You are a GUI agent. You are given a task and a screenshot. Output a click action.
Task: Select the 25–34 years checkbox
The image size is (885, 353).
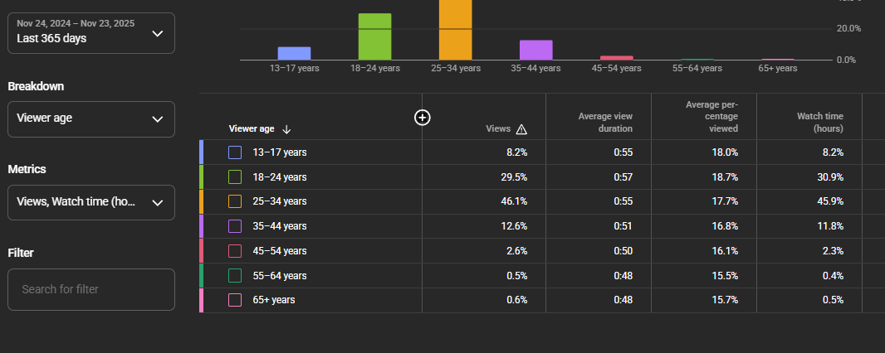coord(235,201)
